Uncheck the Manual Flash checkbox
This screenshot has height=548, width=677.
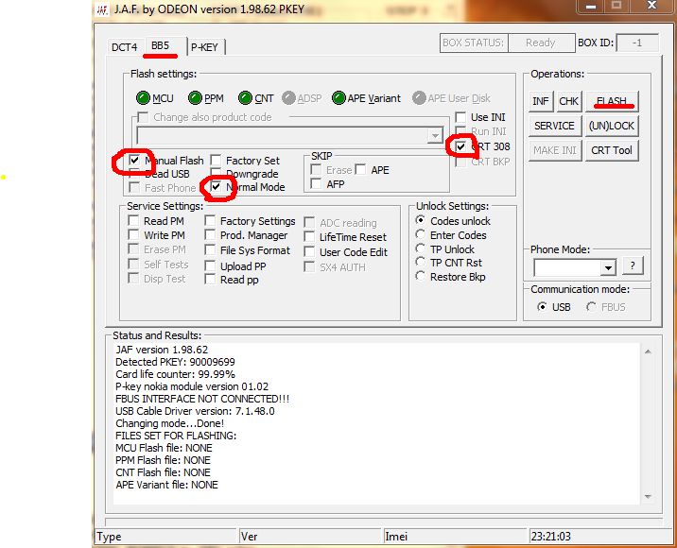point(135,161)
